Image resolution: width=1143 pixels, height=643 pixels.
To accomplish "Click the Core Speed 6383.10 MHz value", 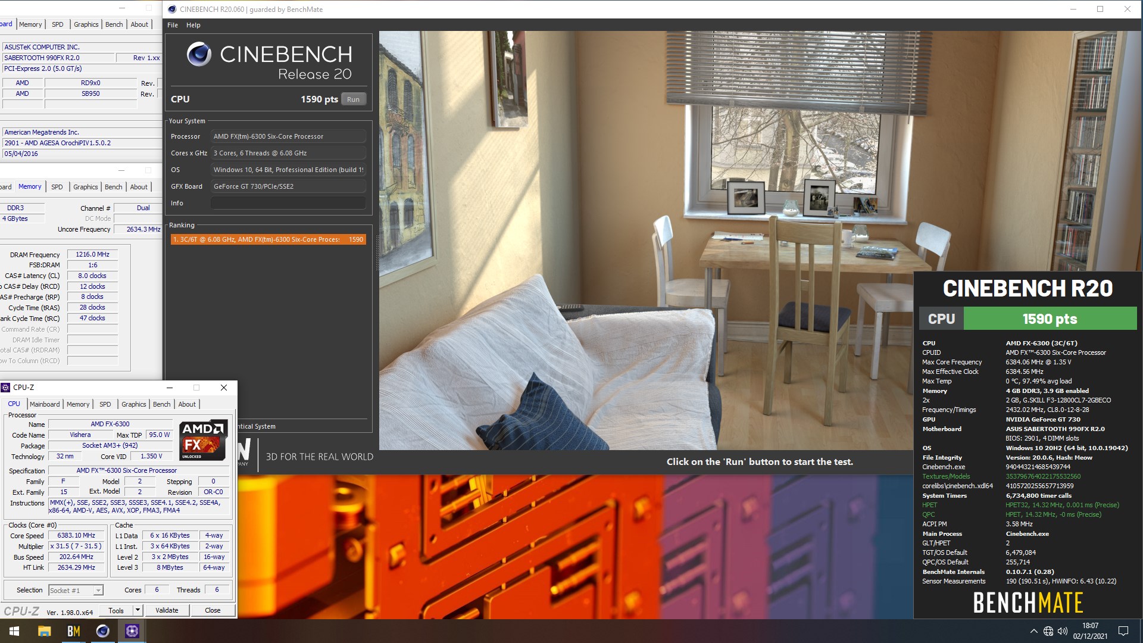I will tap(76, 536).
